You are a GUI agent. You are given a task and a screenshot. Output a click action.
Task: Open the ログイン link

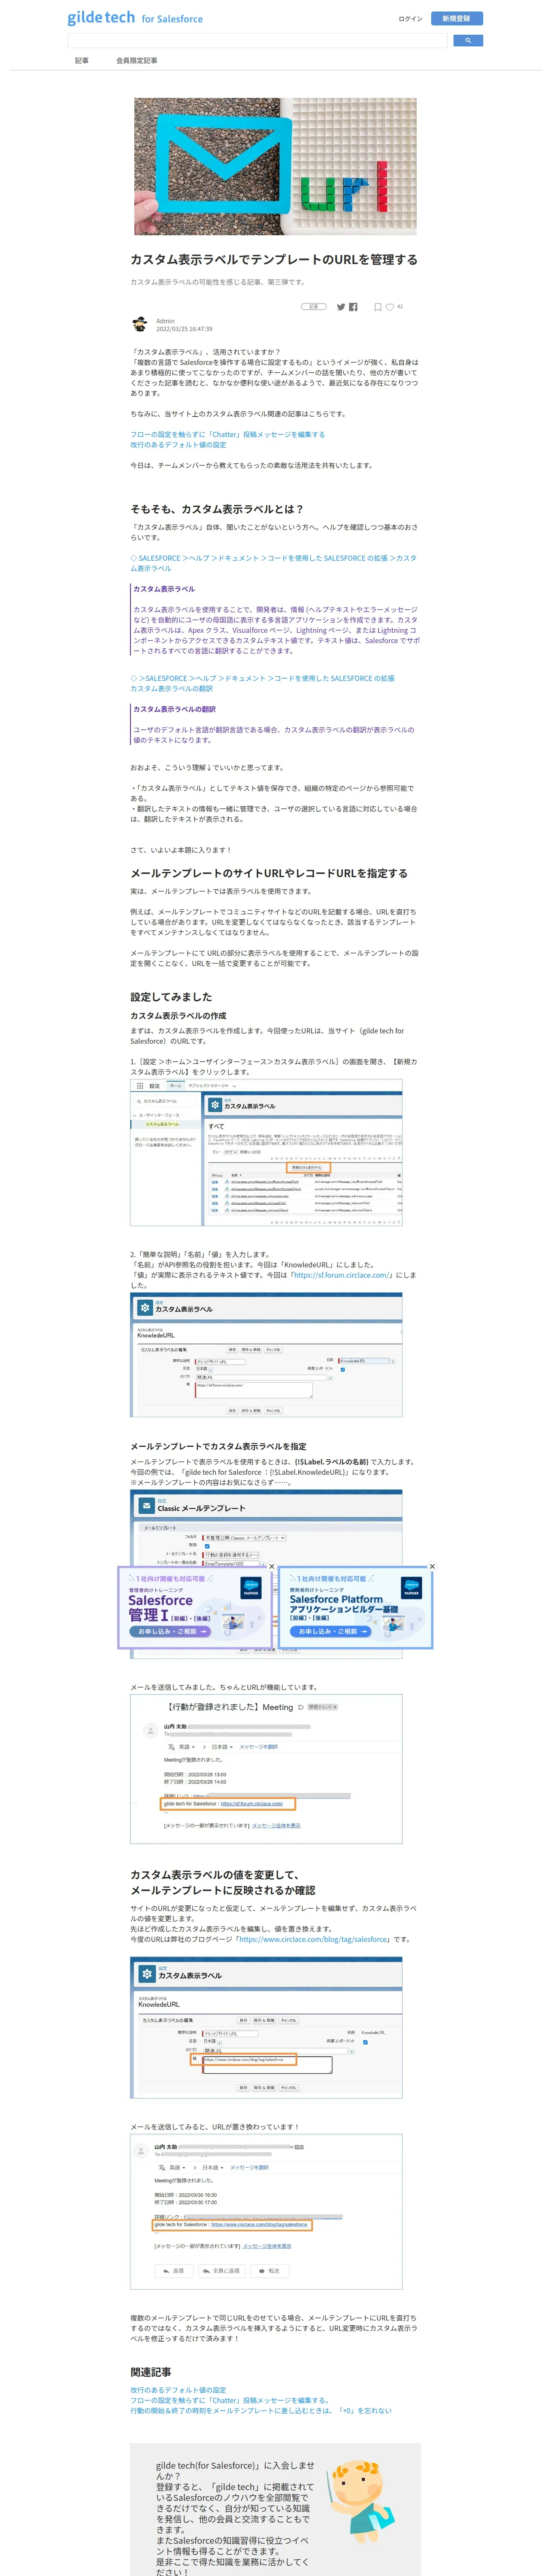pyautogui.click(x=410, y=18)
